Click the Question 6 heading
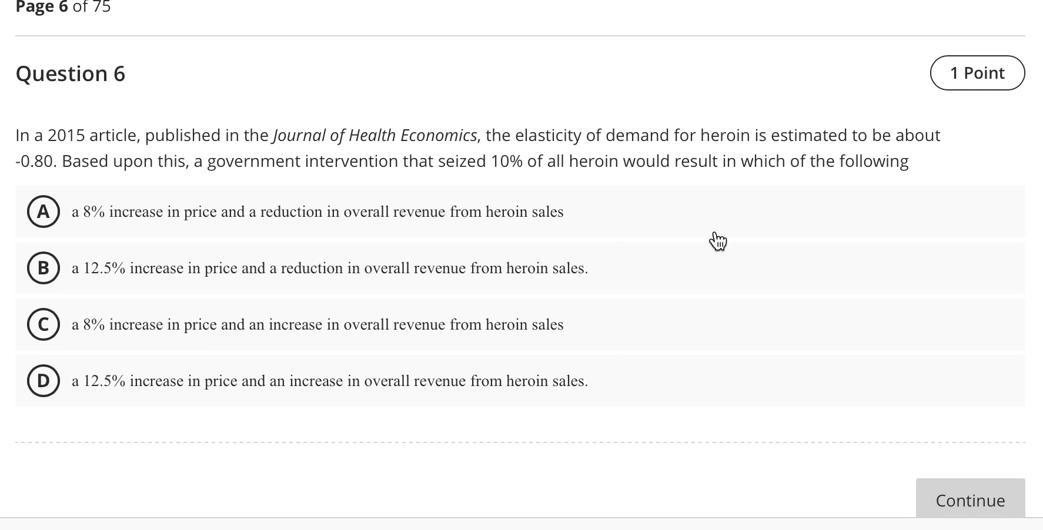1043x530 pixels. pos(71,74)
